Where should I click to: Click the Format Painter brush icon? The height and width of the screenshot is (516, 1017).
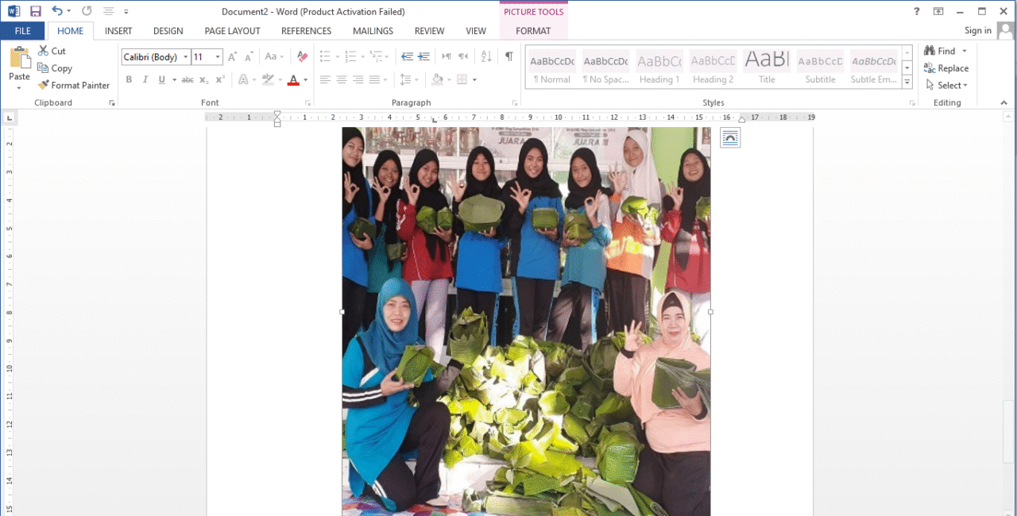coord(44,85)
